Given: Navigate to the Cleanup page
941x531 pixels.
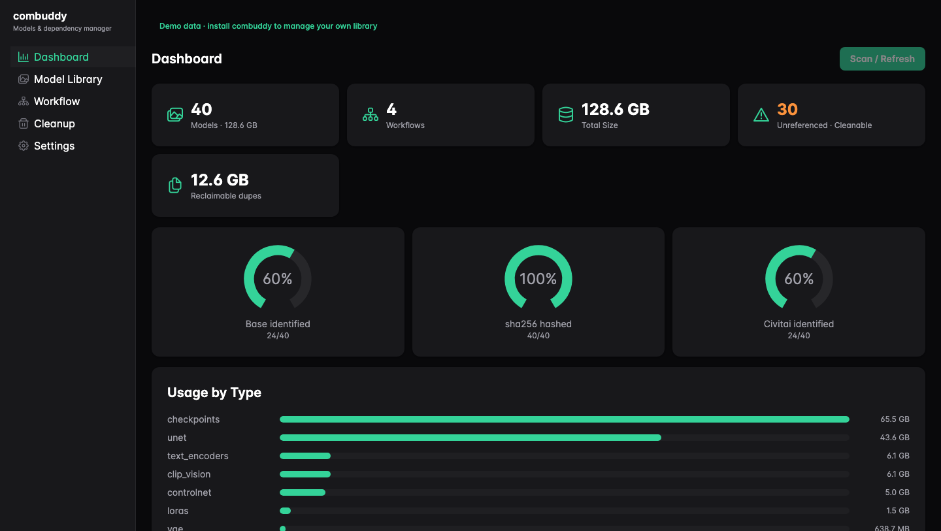Looking at the screenshot, I should (x=73, y=123).
